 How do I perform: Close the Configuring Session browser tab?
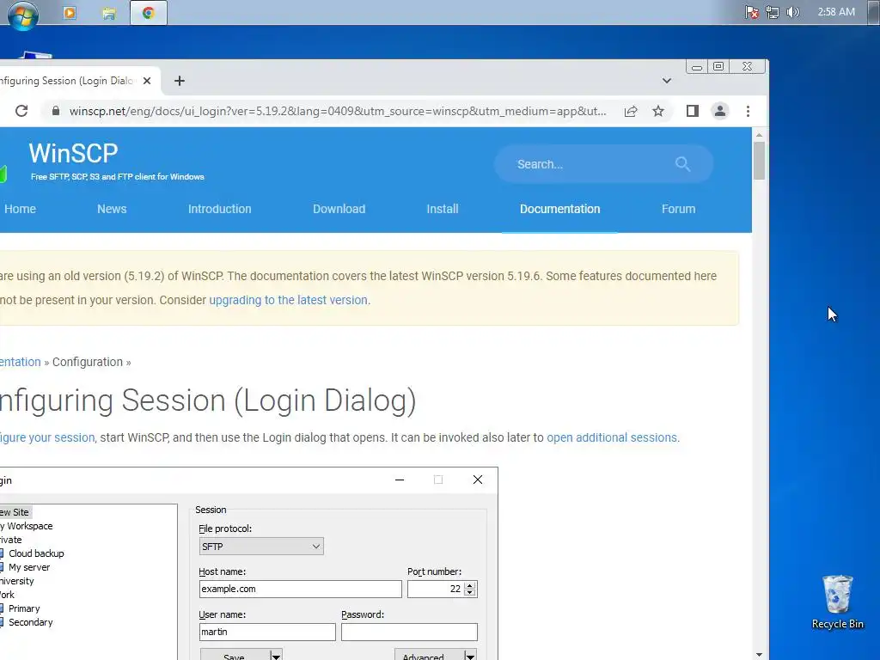click(147, 81)
